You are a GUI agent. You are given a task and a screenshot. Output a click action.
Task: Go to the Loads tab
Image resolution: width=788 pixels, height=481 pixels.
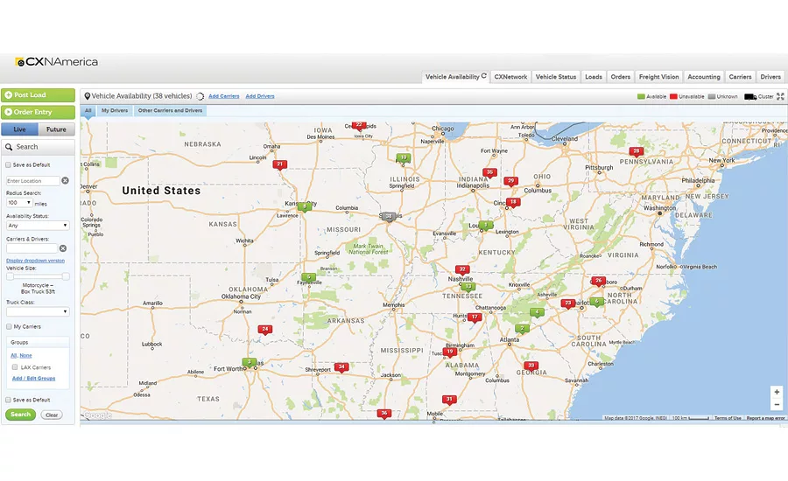(594, 77)
